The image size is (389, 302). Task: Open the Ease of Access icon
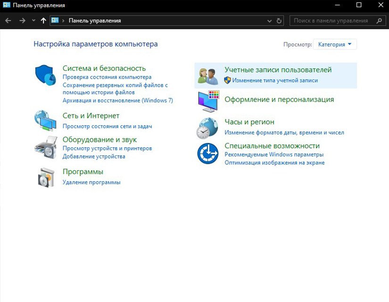(x=208, y=153)
